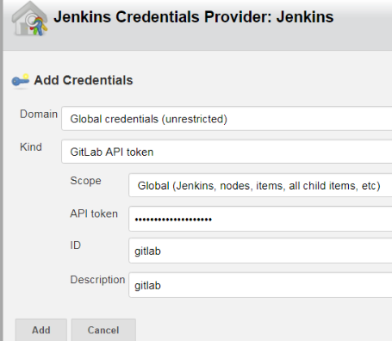Open the Domain dropdown showing Global credentials
Screen dimensions: 392x341
(227, 119)
